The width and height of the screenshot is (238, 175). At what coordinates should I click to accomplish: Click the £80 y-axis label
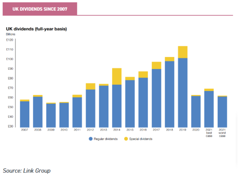10,78
